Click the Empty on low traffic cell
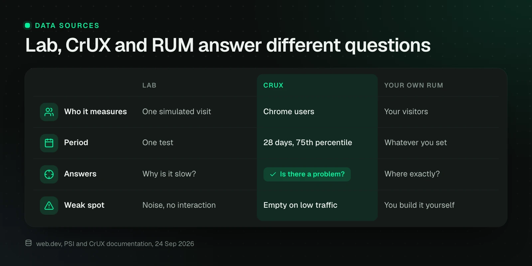Screen dimensions: 532x266 pos(300,205)
